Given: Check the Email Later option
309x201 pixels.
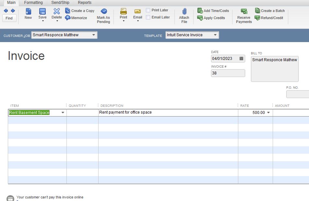Looking at the screenshot, I should [x=148, y=17].
